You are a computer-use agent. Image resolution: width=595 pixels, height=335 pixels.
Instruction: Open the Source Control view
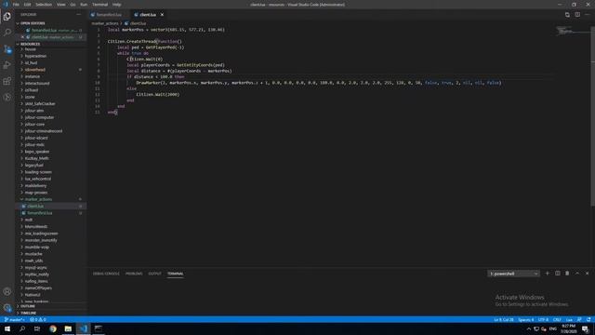pyautogui.click(x=7, y=49)
